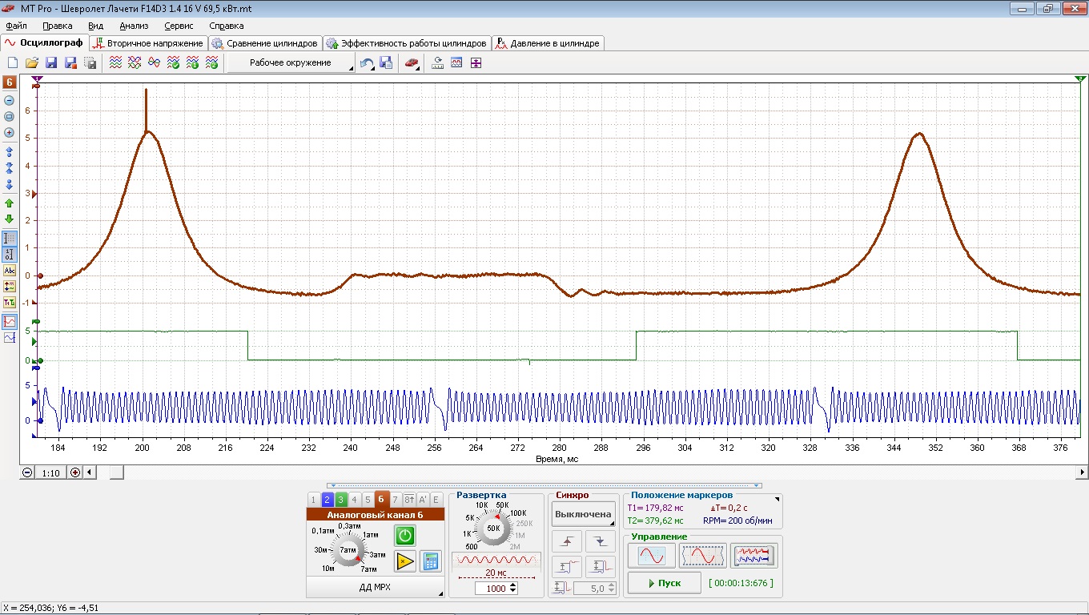The image size is (1089, 615).
Task: Switch to Вторичное напряжение tab
Action: click(148, 43)
